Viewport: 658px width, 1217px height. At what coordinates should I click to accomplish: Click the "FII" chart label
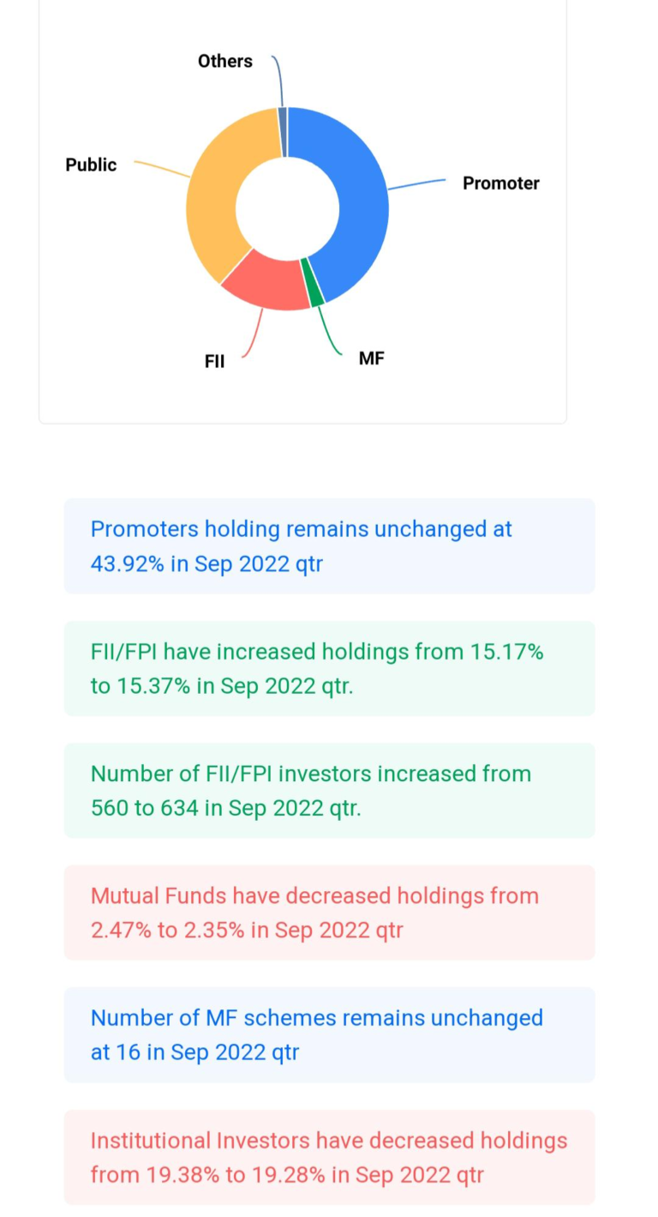(x=214, y=361)
